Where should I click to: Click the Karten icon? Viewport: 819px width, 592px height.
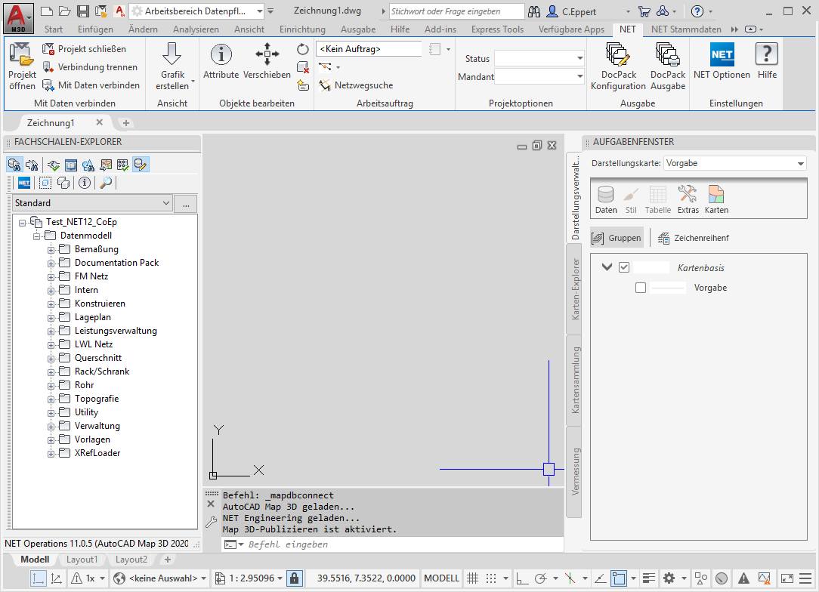(716, 199)
